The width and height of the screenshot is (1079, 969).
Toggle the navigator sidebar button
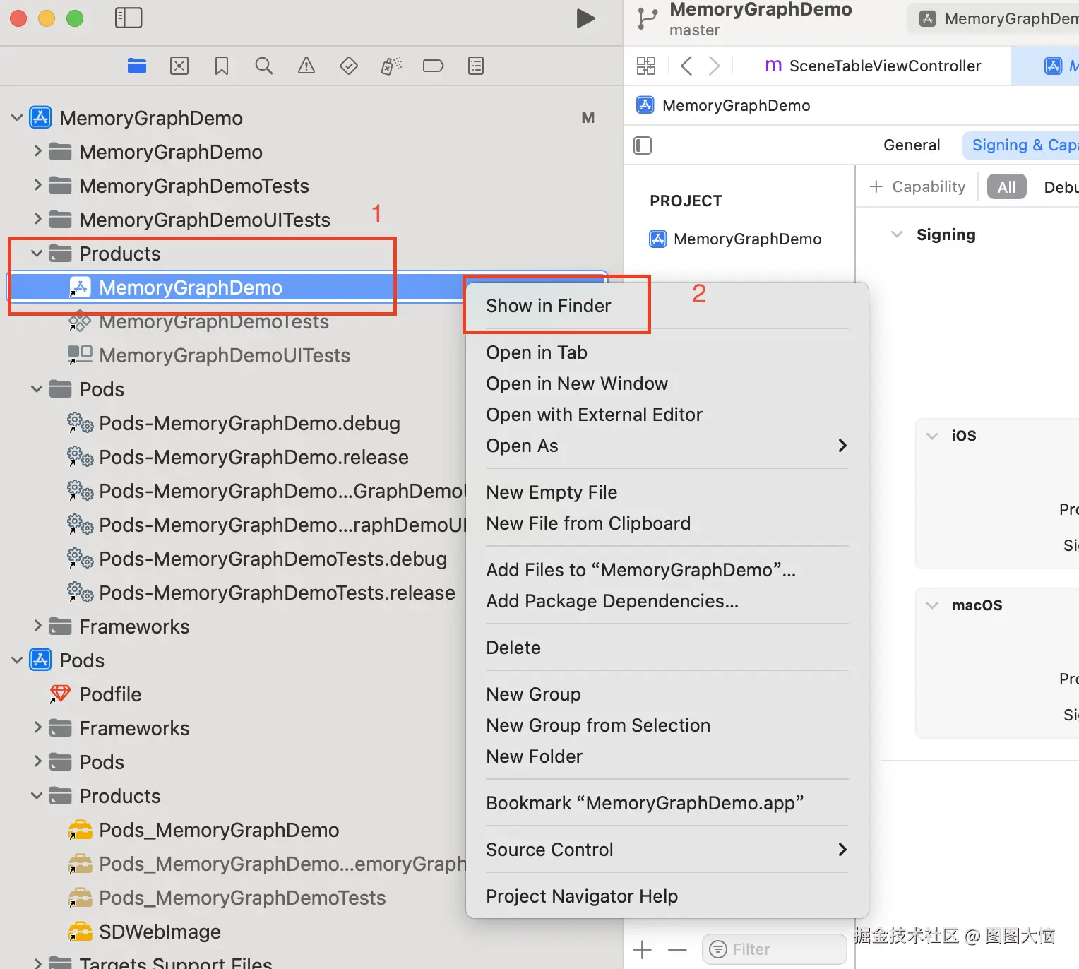[x=129, y=18]
